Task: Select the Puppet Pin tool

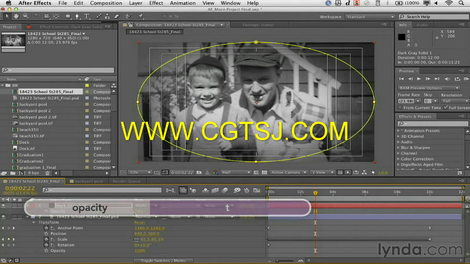Action: coord(140,16)
